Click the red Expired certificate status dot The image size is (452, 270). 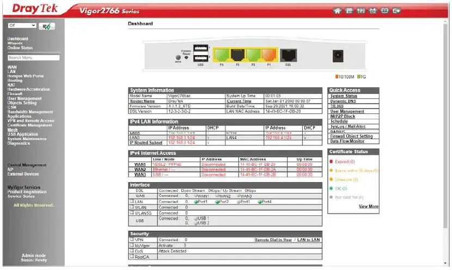tap(331, 161)
